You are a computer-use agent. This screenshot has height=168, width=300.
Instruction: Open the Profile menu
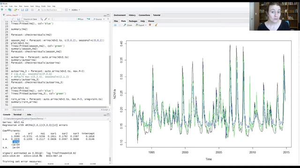click(x=44, y=6)
